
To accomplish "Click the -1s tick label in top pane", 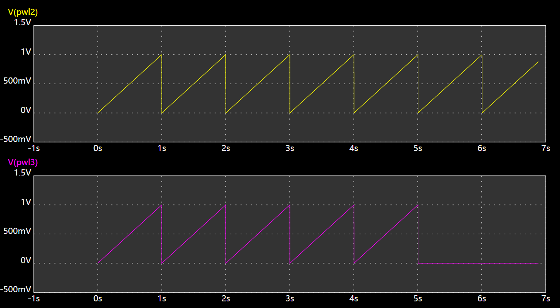I will click(34, 148).
